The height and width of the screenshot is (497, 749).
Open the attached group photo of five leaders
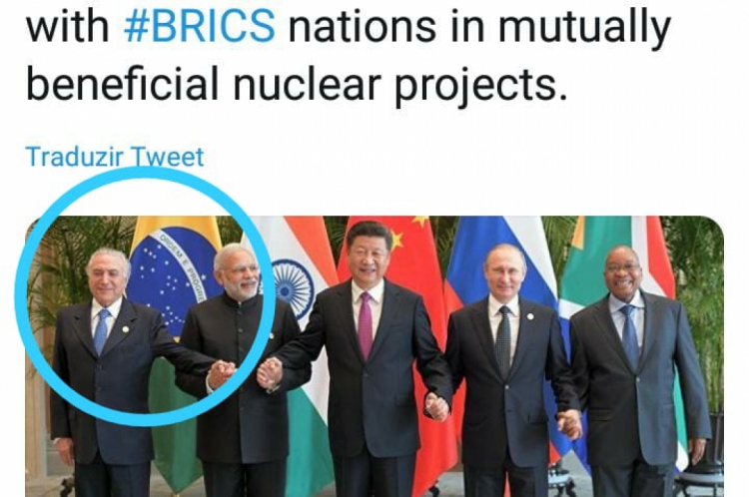click(x=374, y=356)
